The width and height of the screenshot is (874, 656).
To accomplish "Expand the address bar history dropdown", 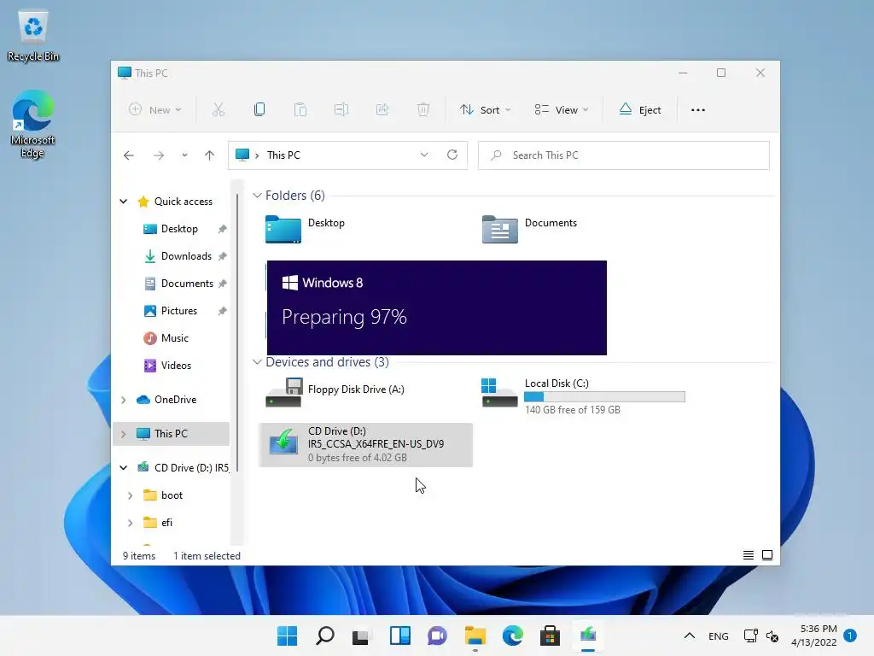I will click(424, 155).
